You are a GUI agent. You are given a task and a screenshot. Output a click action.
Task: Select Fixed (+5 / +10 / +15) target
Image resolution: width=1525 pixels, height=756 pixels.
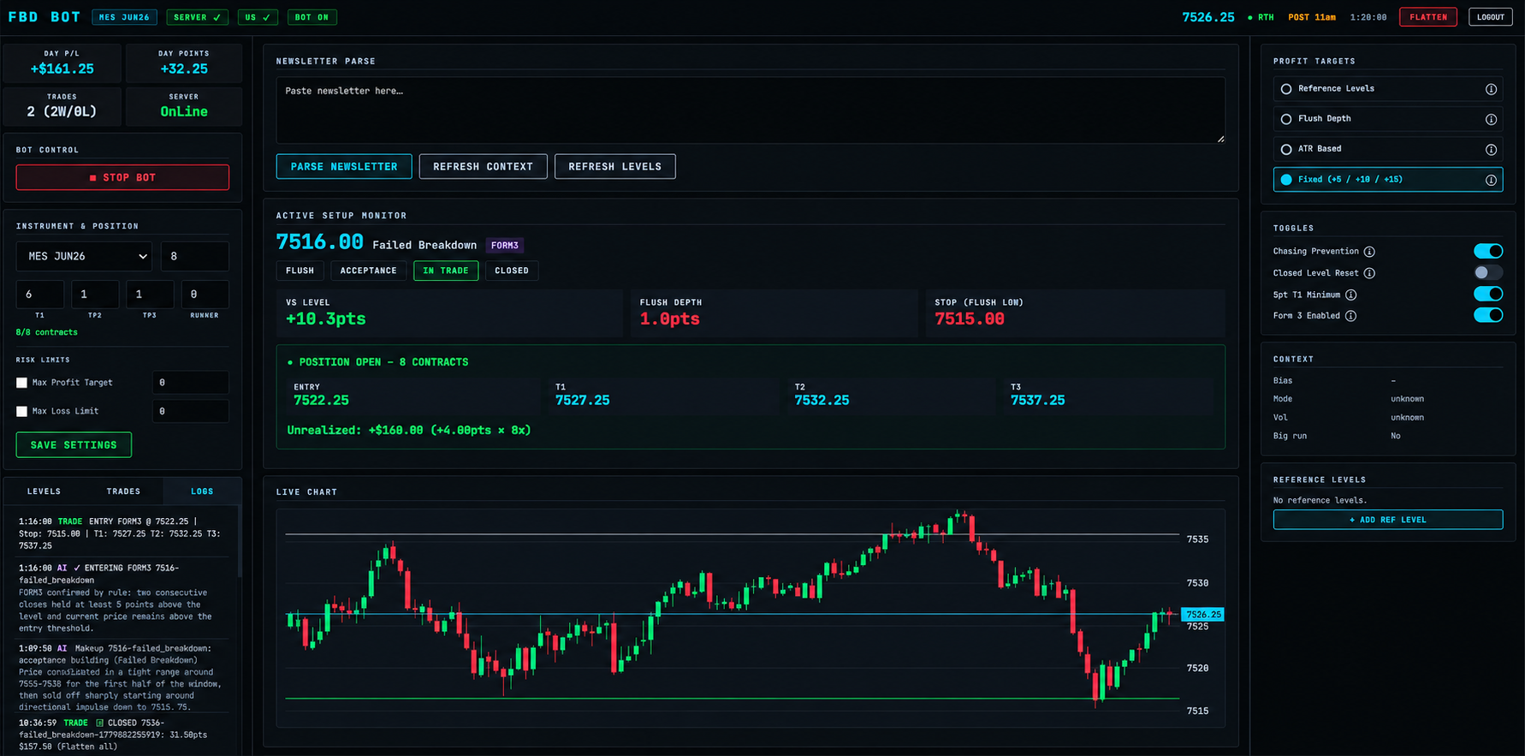[1387, 180]
